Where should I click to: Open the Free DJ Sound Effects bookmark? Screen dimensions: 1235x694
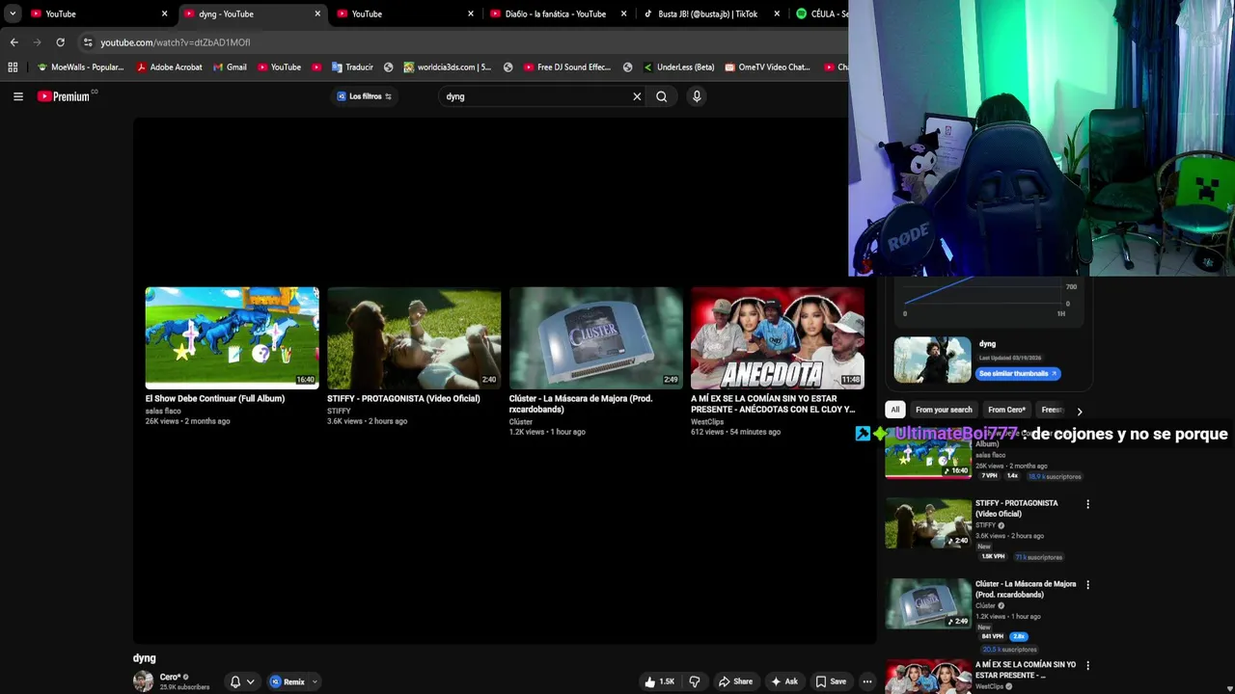click(x=567, y=67)
